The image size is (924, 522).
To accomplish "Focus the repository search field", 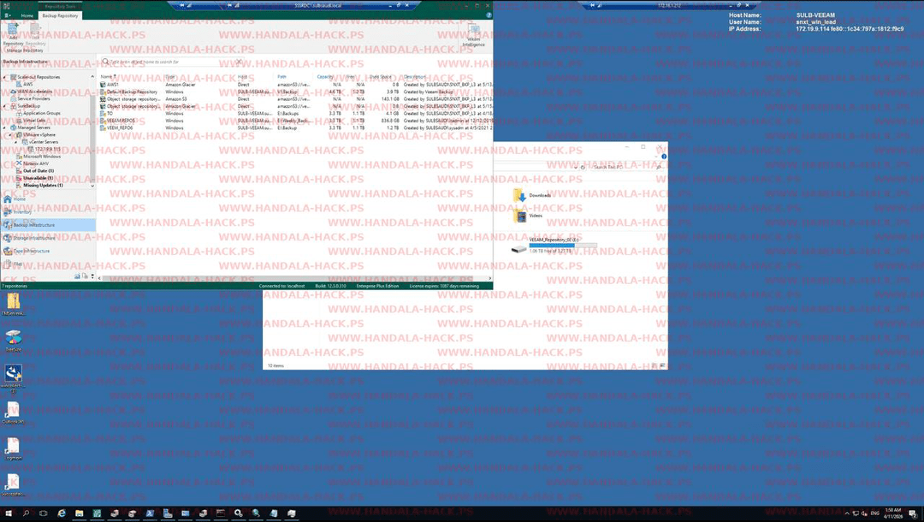I will pyautogui.click(x=171, y=62).
